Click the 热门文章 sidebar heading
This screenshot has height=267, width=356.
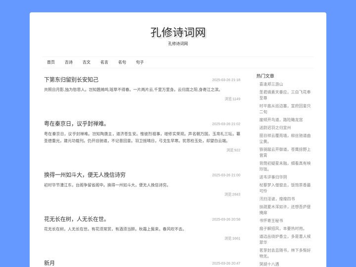pyautogui.click(x=265, y=76)
